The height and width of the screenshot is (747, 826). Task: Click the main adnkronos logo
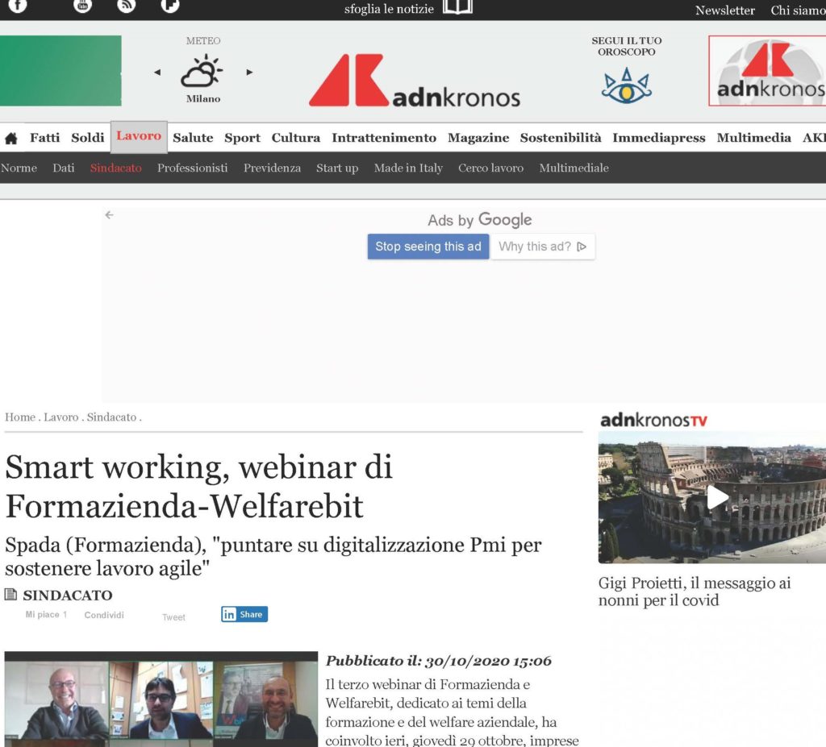[415, 81]
